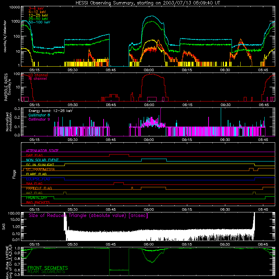Click the 100.00 tick on SAS axis
Screen dimensions: 279x279
tap(14, 213)
